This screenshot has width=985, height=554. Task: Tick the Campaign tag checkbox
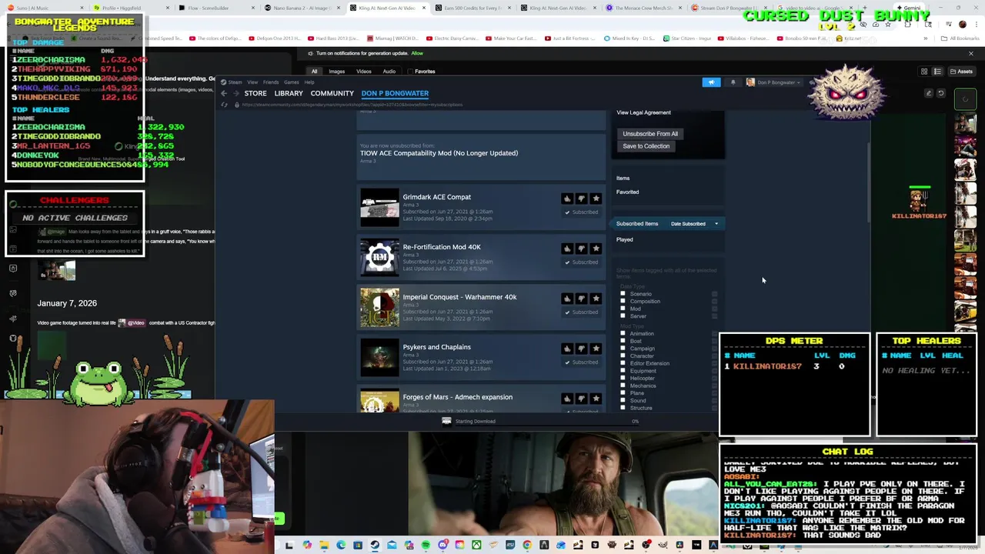(x=623, y=349)
